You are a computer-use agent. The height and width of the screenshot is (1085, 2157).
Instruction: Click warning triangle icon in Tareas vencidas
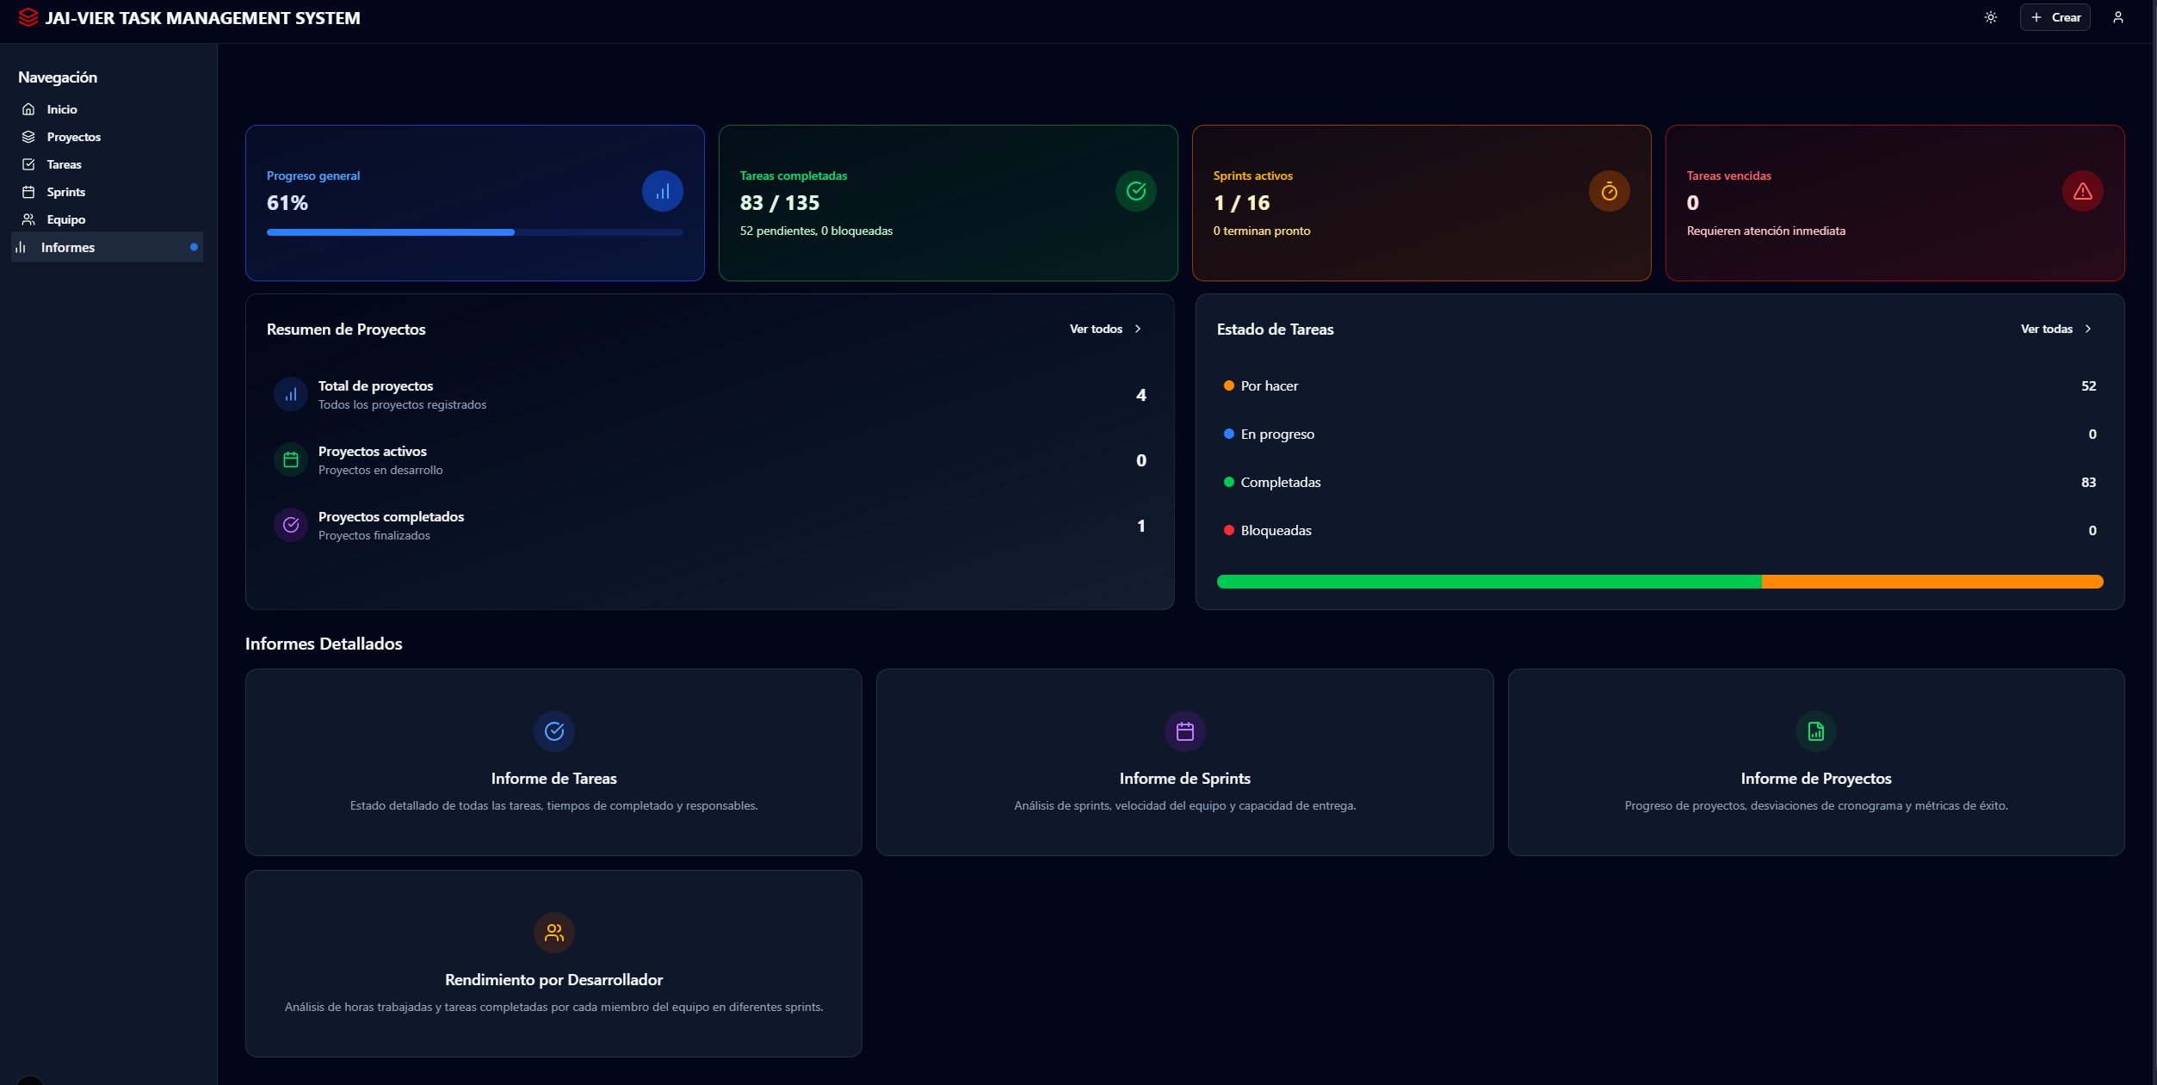(x=2082, y=191)
